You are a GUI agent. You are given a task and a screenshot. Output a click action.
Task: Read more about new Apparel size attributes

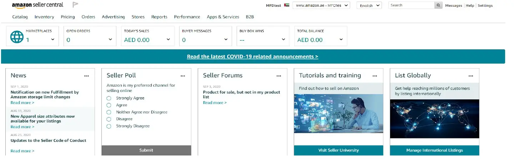click(x=22, y=127)
